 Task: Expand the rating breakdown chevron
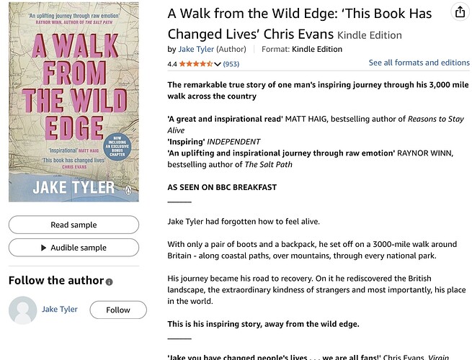pos(218,64)
